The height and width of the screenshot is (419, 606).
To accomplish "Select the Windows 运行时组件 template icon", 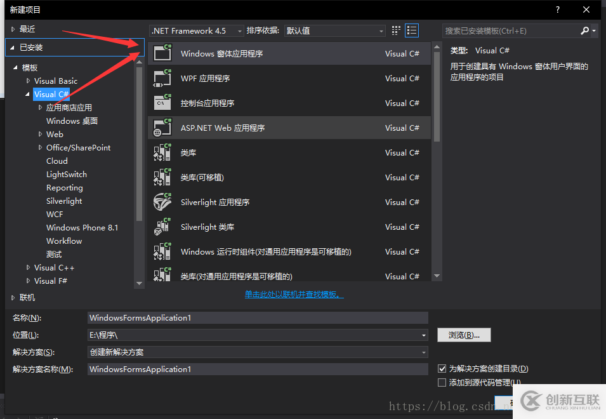I will click(x=162, y=251).
